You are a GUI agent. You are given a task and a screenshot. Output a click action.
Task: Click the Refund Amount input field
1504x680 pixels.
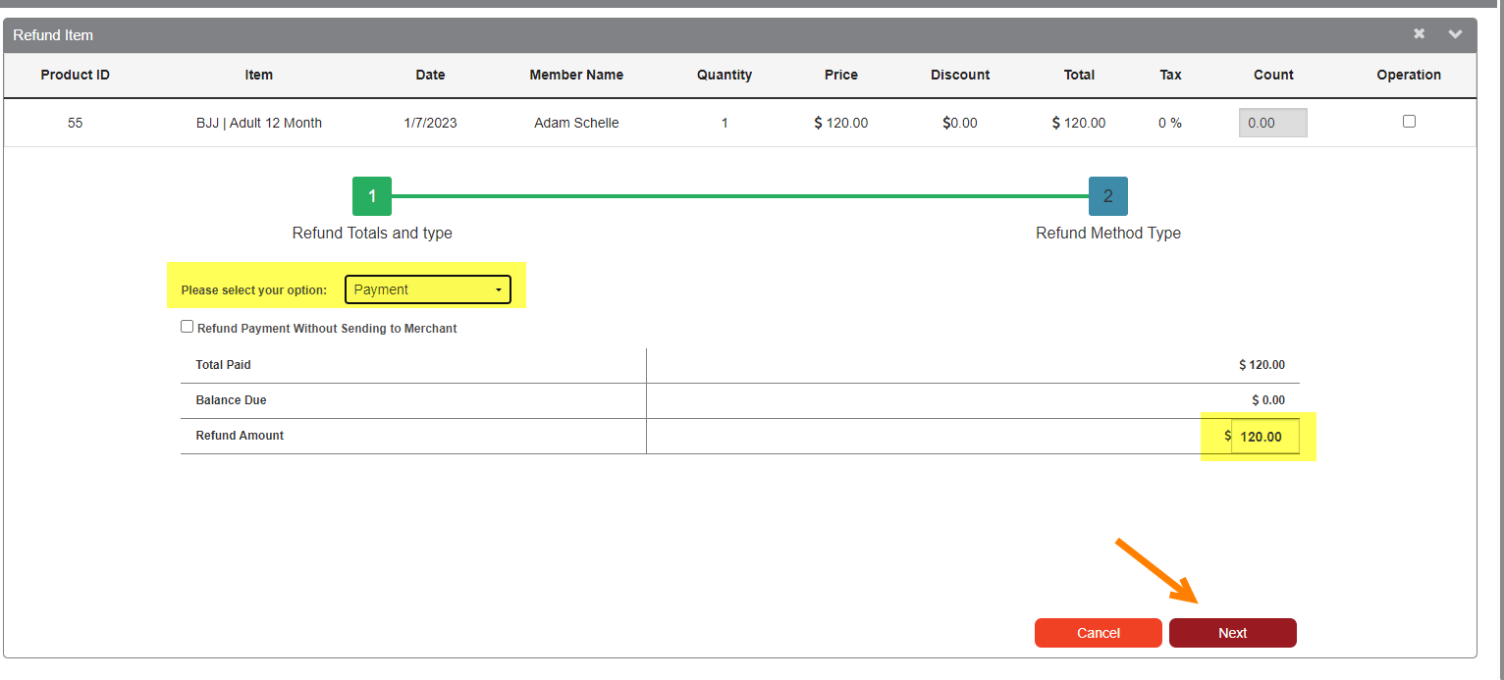pos(1264,437)
